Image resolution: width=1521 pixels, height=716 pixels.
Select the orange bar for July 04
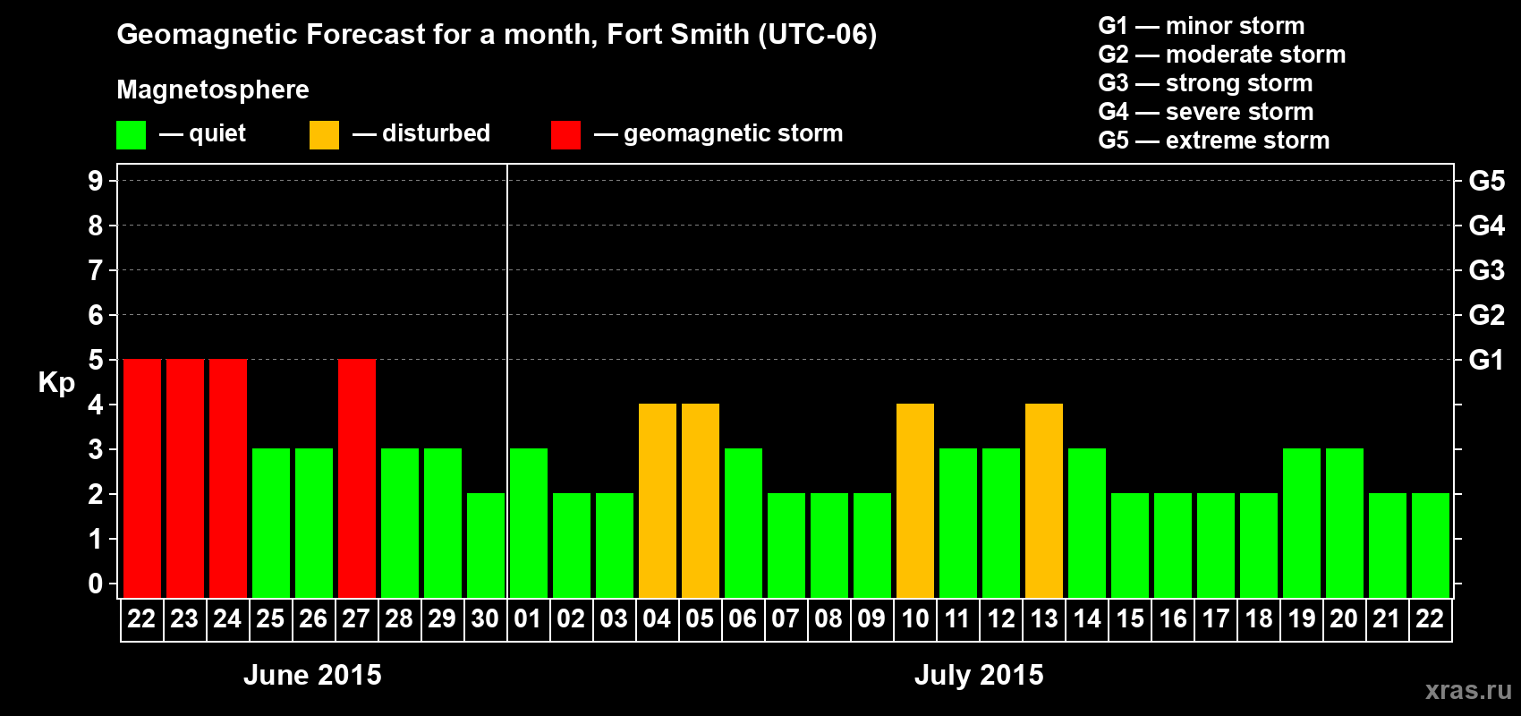pyautogui.click(x=658, y=500)
